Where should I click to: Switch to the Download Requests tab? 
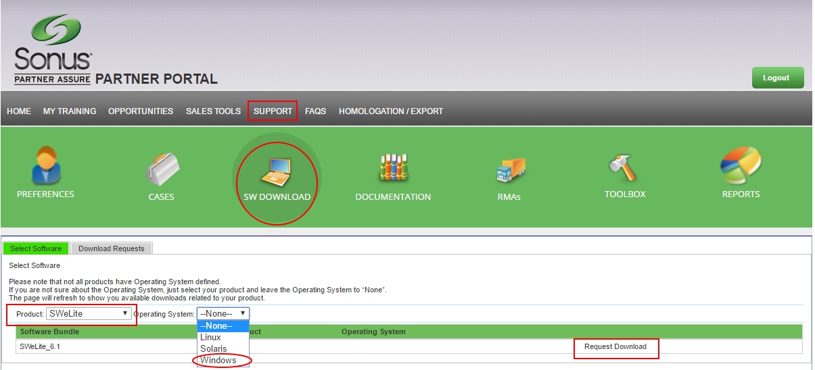[112, 248]
